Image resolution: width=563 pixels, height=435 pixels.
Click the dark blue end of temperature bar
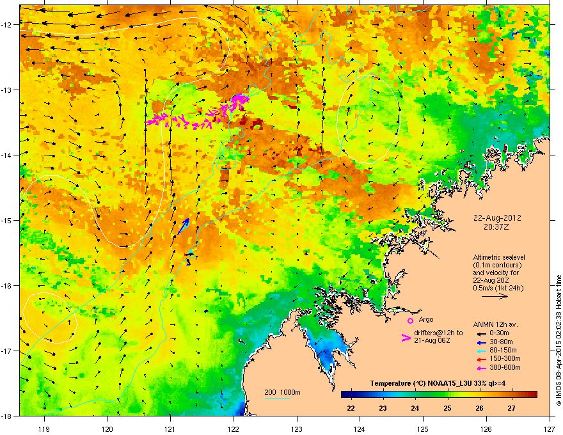tap(345, 395)
